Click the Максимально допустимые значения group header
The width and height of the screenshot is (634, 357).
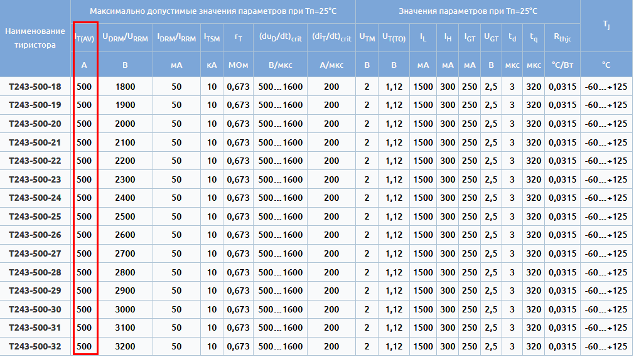tap(213, 11)
